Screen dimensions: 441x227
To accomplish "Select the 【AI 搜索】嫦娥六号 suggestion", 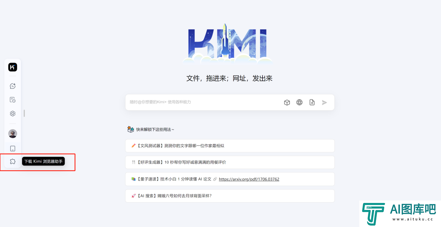I will [x=230, y=196].
